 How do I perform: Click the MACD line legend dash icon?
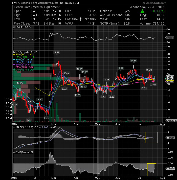pyautogui.click(x=14, y=127)
